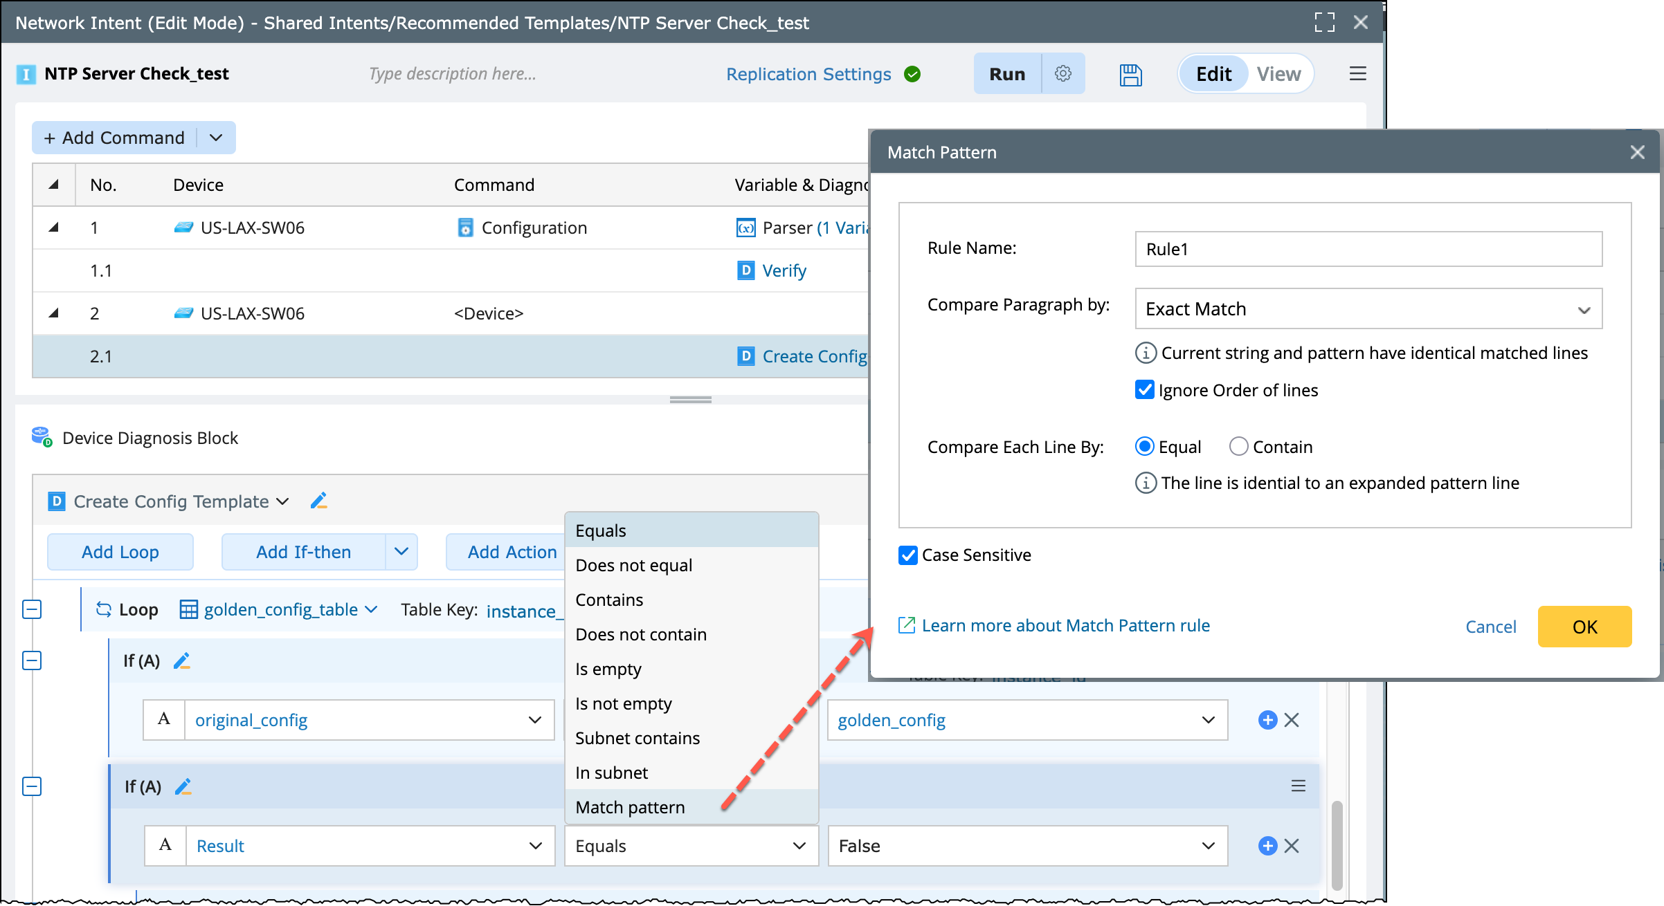1664x906 pixels.
Task: Click the Rule Name input field
Action: pyautogui.click(x=1368, y=249)
